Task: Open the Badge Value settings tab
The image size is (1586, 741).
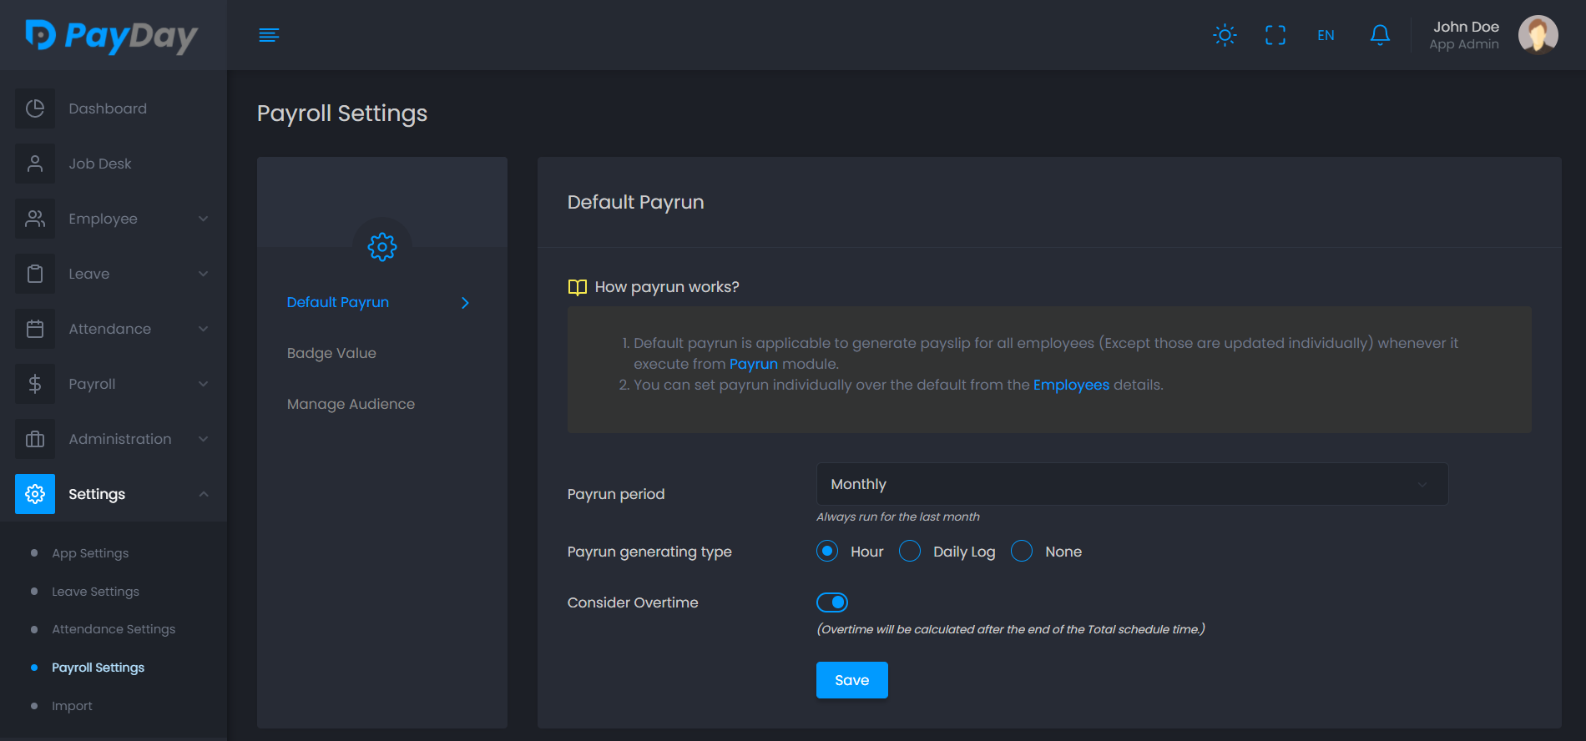Action: point(331,353)
